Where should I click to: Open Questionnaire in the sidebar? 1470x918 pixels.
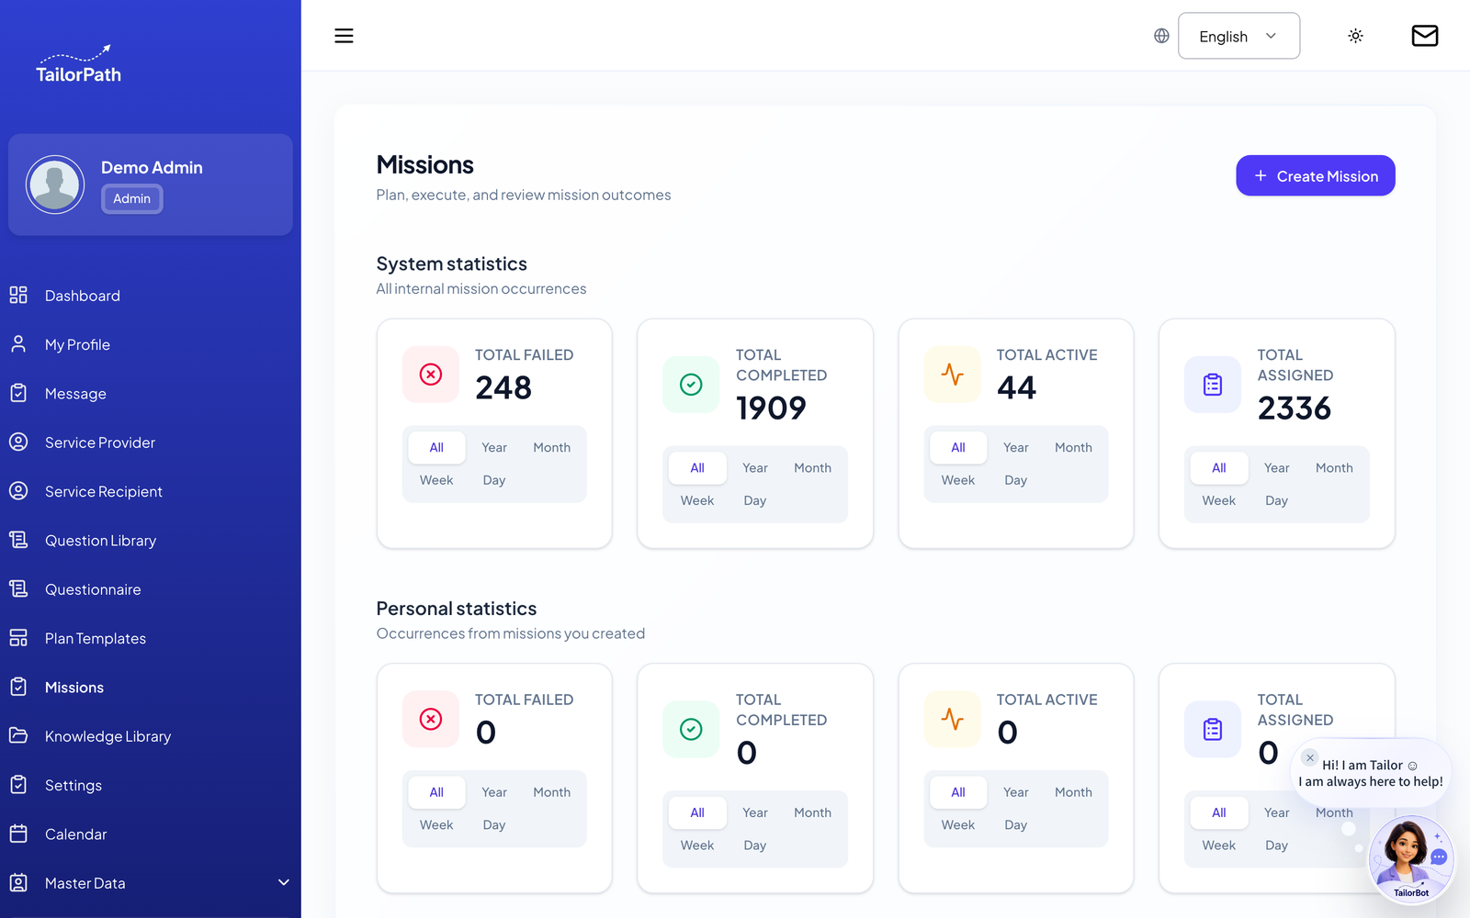pos(93,588)
